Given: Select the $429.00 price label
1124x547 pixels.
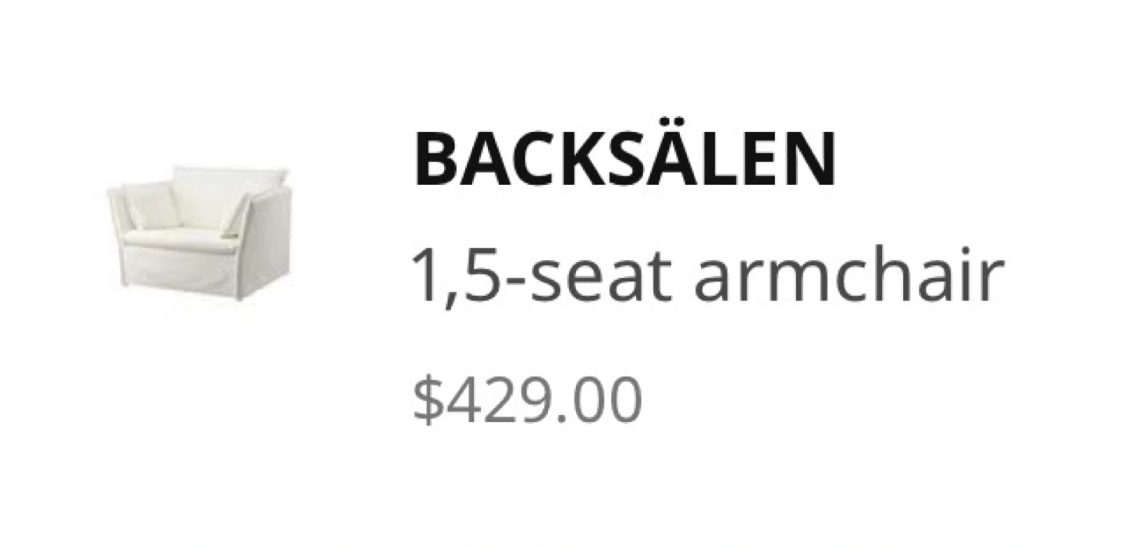Looking at the screenshot, I should pyautogui.click(x=527, y=401).
